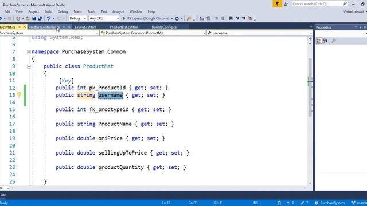Switch to the ProductController.cs tab

[x=44, y=27]
